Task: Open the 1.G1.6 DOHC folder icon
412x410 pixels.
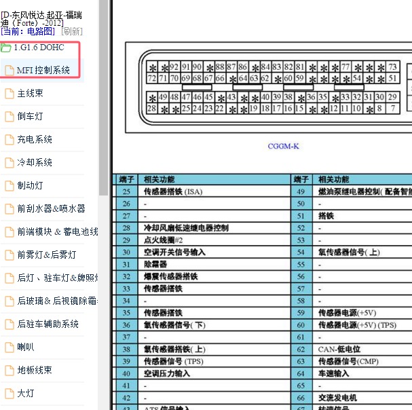Action: [x=6, y=48]
